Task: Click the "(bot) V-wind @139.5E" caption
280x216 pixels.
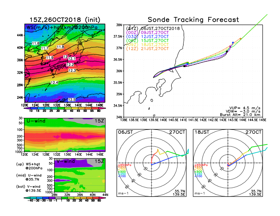Action: point(29,188)
